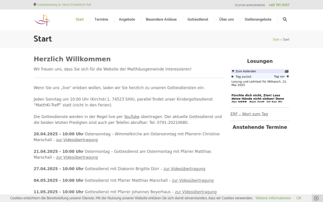
Task: Dismiss cookie banner with X icon
Action: coord(316,198)
